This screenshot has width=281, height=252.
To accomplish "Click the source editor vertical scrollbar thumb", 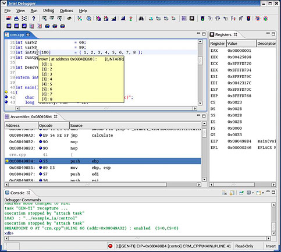I will (200, 61).
